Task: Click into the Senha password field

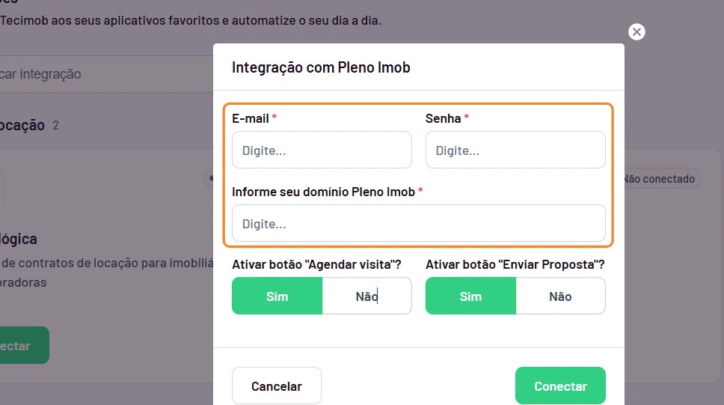Action: pyautogui.click(x=515, y=150)
